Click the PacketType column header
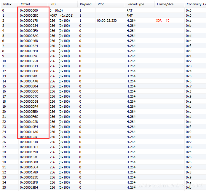Viewport: 206px width, 191px height. pos(136,4)
